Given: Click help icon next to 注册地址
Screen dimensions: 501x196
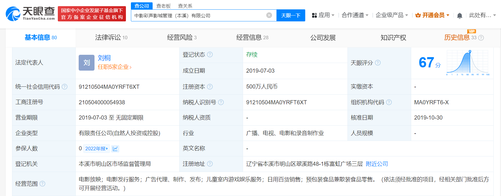Looking at the screenshot, I should click(210, 164).
